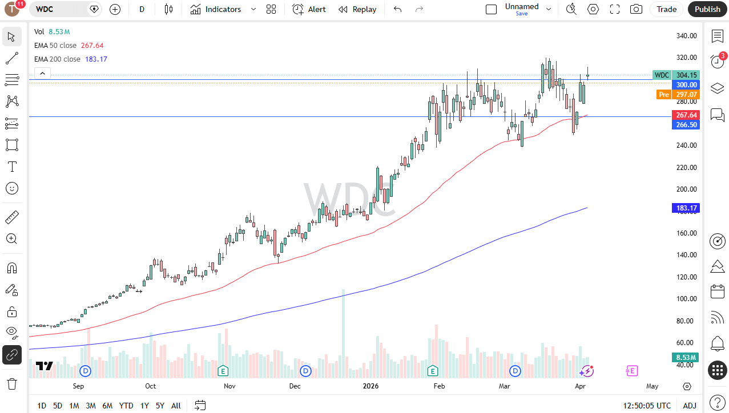Viewport: 729px width, 413px height.
Task: Select the chart layout square icon
Action: [491, 9]
